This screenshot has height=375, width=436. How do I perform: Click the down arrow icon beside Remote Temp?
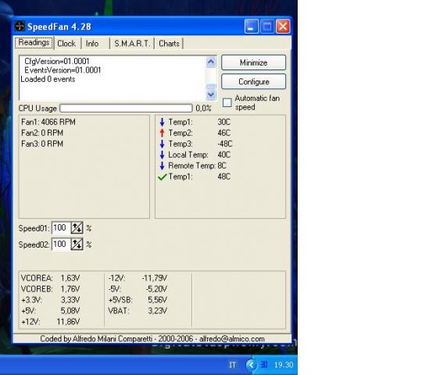pos(162,166)
